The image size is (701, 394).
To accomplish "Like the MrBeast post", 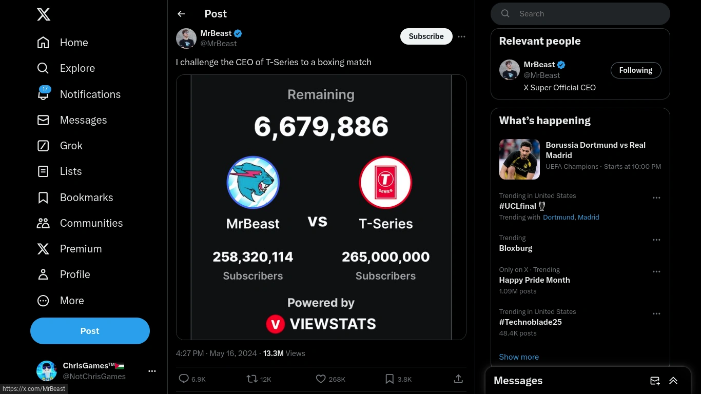I will pyautogui.click(x=321, y=379).
